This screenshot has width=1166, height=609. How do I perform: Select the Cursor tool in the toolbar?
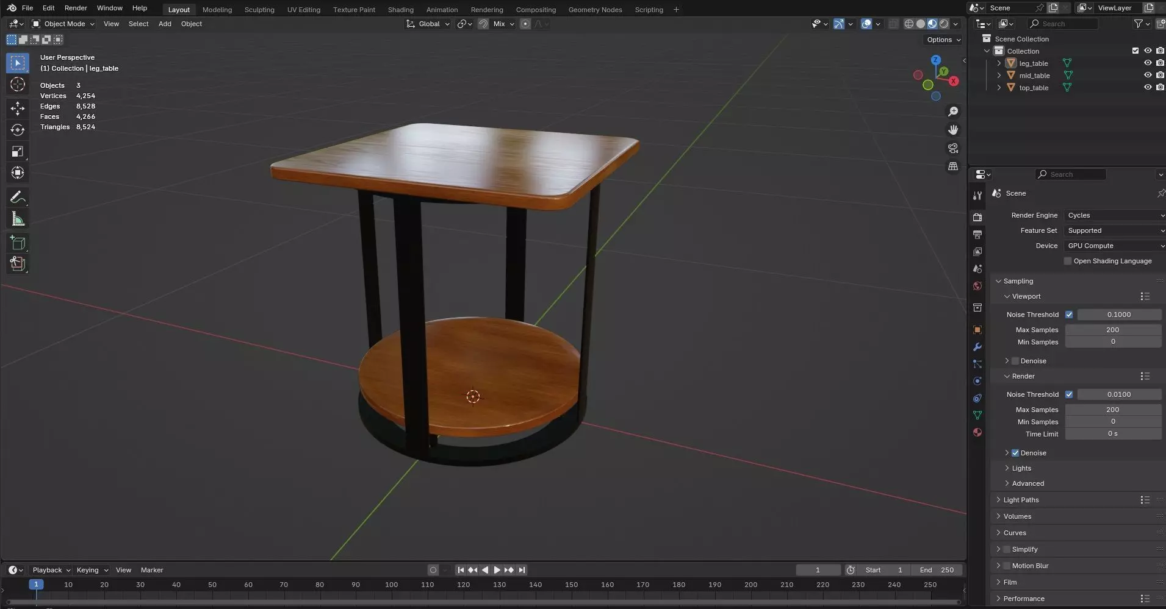pyautogui.click(x=18, y=84)
